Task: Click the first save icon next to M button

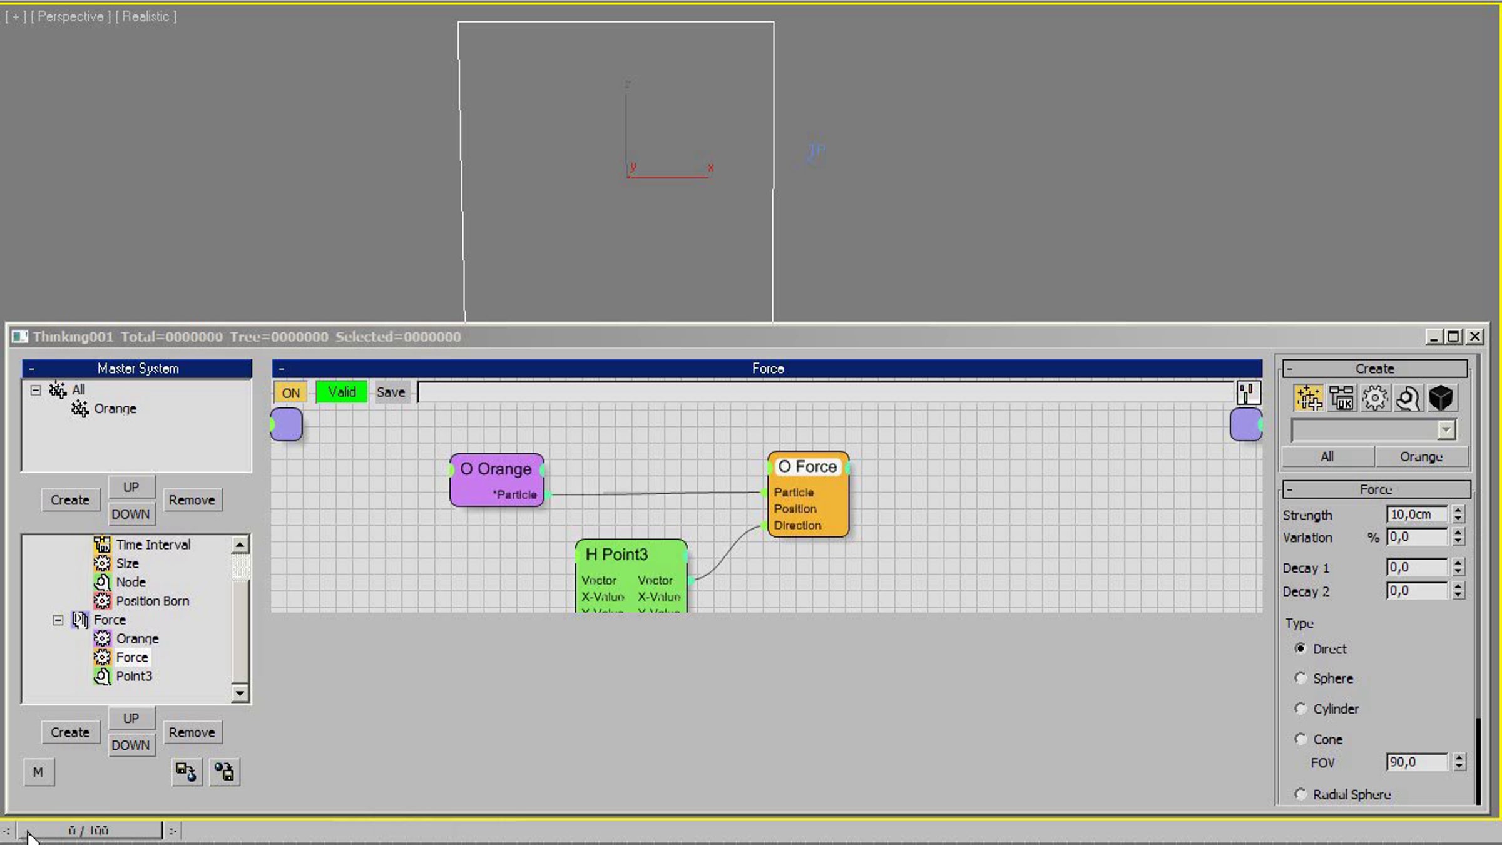Action: tap(186, 772)
